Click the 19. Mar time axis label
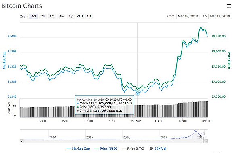234x153 pixels. pyautogui.click(x=136, y=121)
